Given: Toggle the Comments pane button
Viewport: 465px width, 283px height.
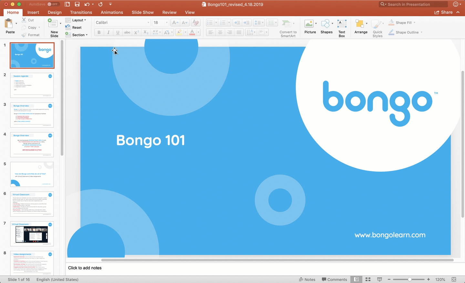Looking at the screenshot, I should [x=334, y=279].
